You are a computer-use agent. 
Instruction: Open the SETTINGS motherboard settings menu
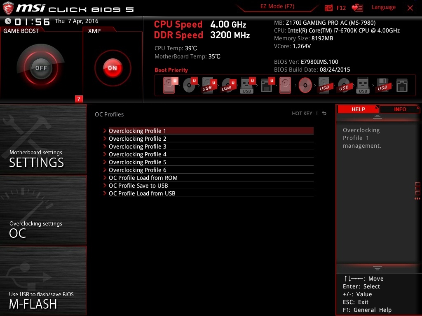(43, 139)
